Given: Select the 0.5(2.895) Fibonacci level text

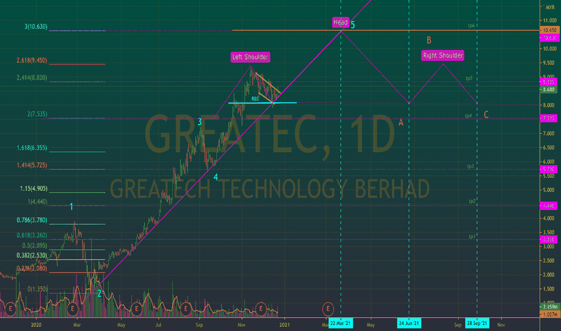Looking at the screenshot, I should [34, 246].
